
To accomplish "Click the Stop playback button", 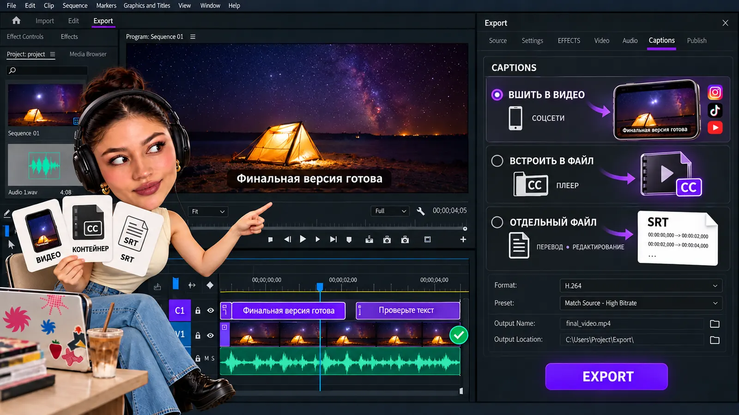I will point(271,239).
